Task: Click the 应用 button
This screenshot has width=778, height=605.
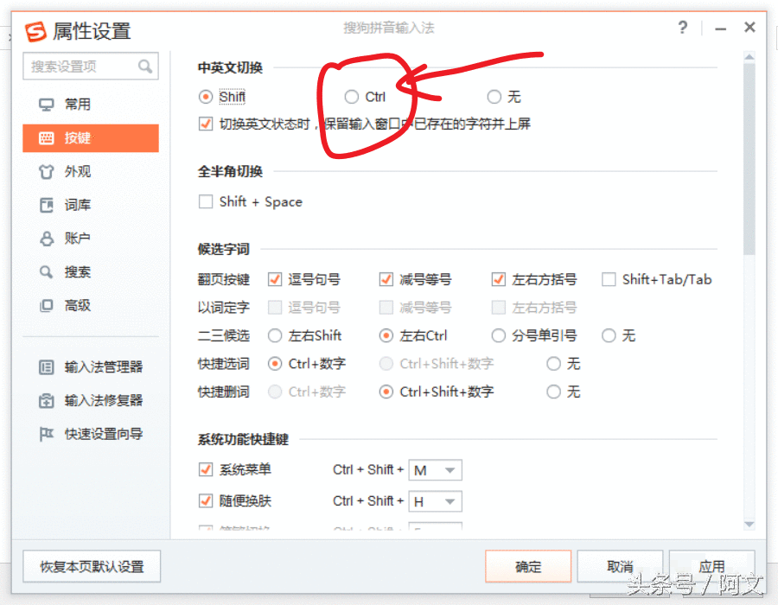Action: pyautogui.click(x=712, y=566)
